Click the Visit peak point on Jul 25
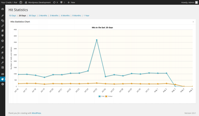Image resolution: width=199 pixels, height=116 pixels. [97, 40]
